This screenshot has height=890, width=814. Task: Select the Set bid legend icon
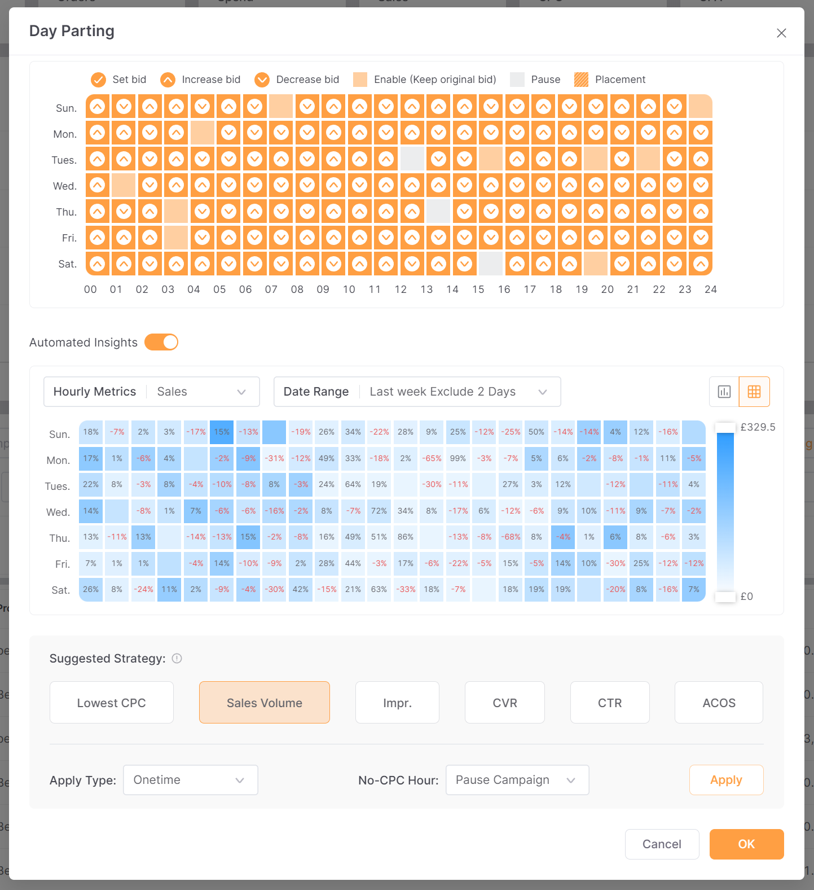coord(99,80)
